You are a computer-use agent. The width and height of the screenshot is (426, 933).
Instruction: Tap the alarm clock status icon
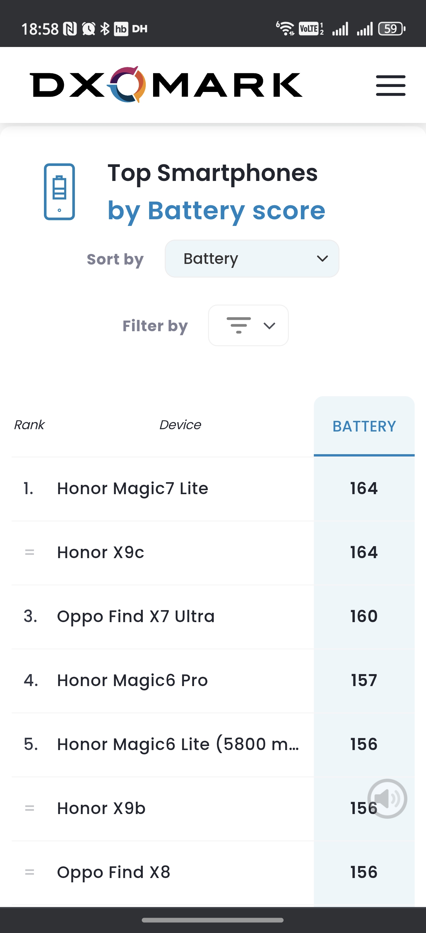(x=89, y=29)
